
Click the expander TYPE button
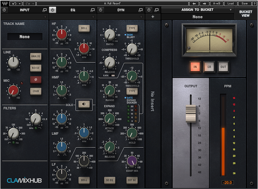(x=132, y=91)
